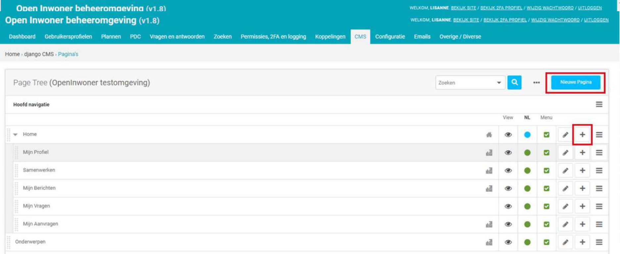
Task: Collapse the Home tree item
Action: pos(15,134)
